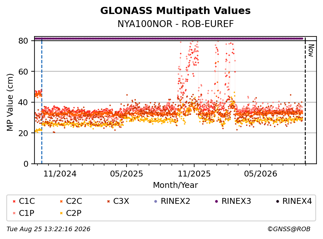Click the C2C legend marker

(x=61, y=202)
